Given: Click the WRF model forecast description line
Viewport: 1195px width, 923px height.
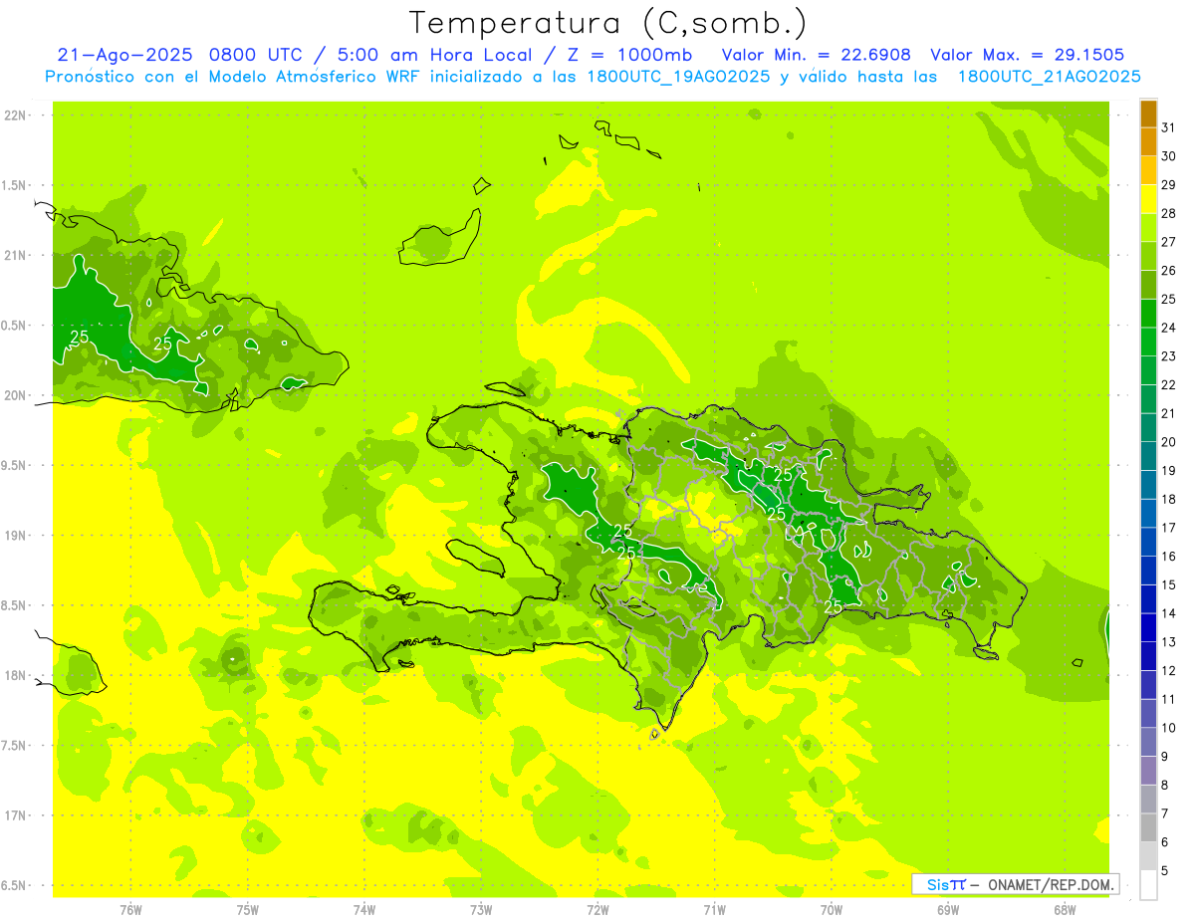Looking at the screenshot, I should click(594, 77).
